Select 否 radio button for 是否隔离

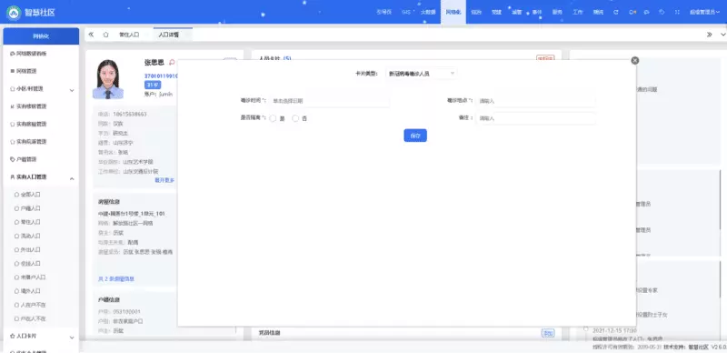295,118
